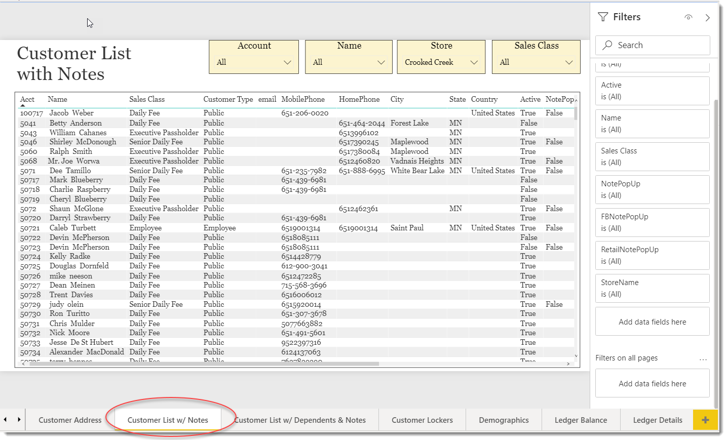Sort table by the Sales Class column header
The height and width of the screenshot is (440, 727).
click(x=147, y=99)
